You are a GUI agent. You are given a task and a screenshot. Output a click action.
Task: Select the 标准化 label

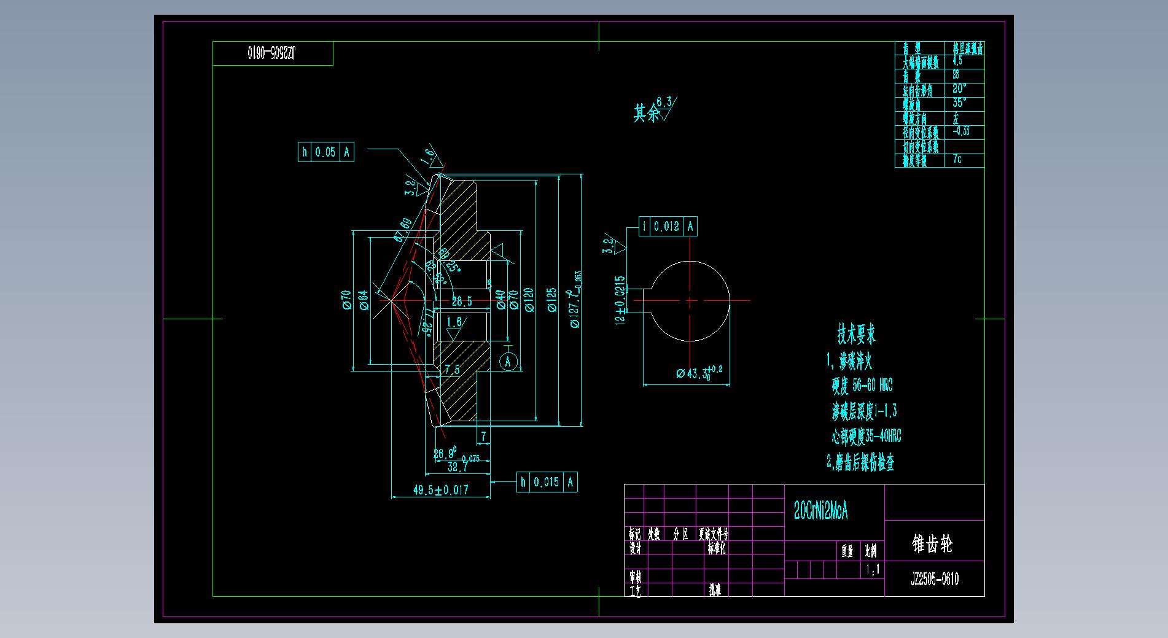(717, 548)
